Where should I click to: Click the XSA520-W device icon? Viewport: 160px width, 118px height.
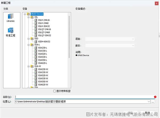[36, 75]
